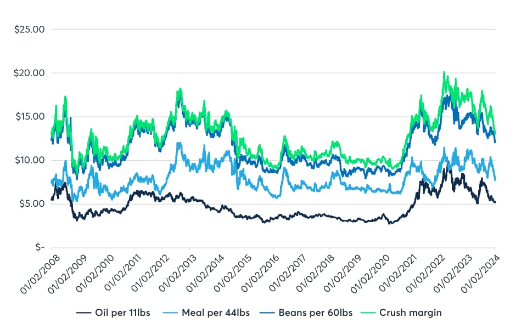Click the $5.00 y-axis label
The height and width of the screenshot is (329, 516).
pos(31,204)
